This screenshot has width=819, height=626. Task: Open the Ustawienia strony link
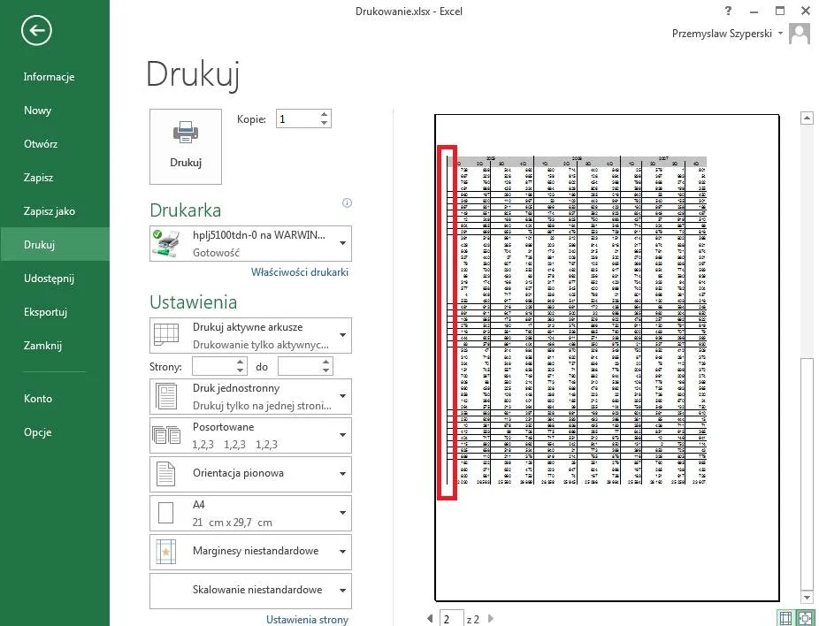coord(307,619)
